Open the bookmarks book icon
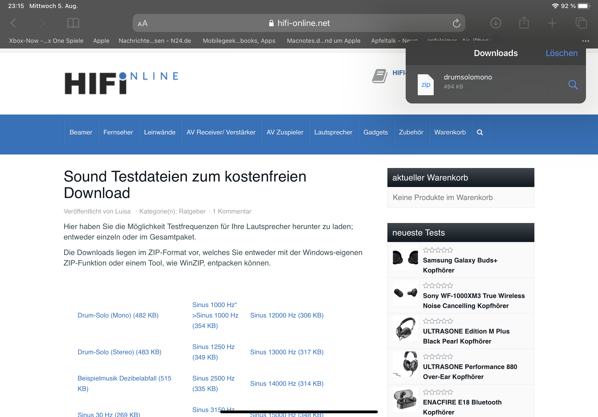 pyautogui.click(x=73, y=23)
